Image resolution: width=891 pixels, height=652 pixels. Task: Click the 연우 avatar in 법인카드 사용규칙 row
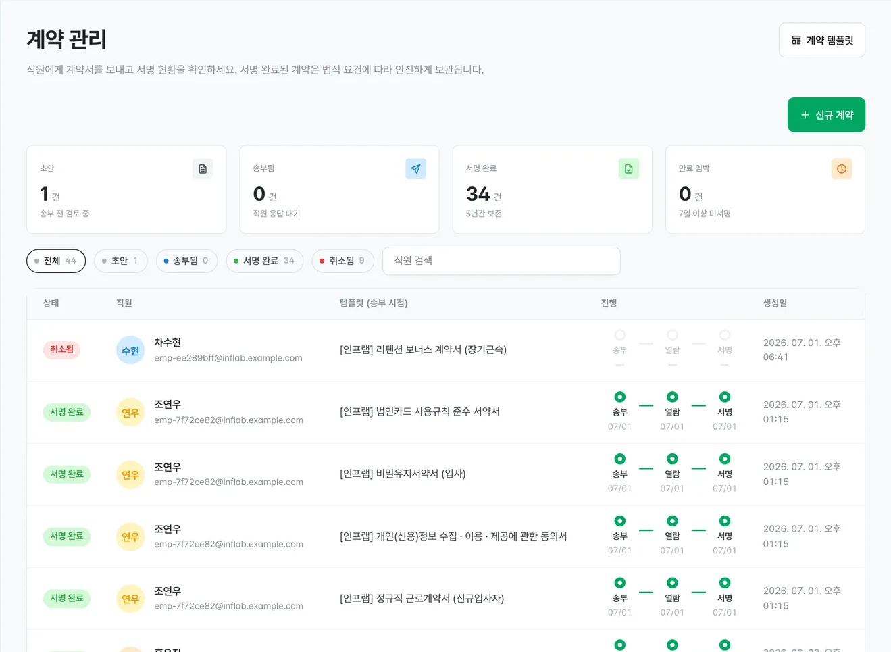(130, 412)
